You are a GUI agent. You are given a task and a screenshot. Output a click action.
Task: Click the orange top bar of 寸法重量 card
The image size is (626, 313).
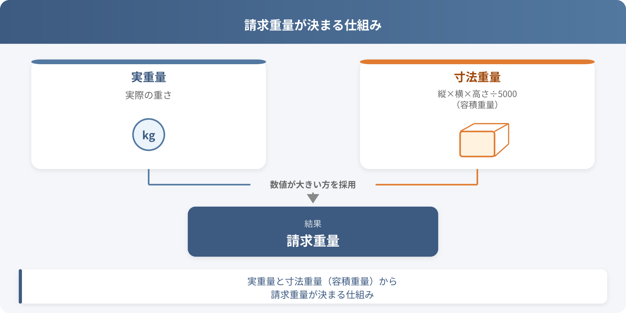coord(477,62)
